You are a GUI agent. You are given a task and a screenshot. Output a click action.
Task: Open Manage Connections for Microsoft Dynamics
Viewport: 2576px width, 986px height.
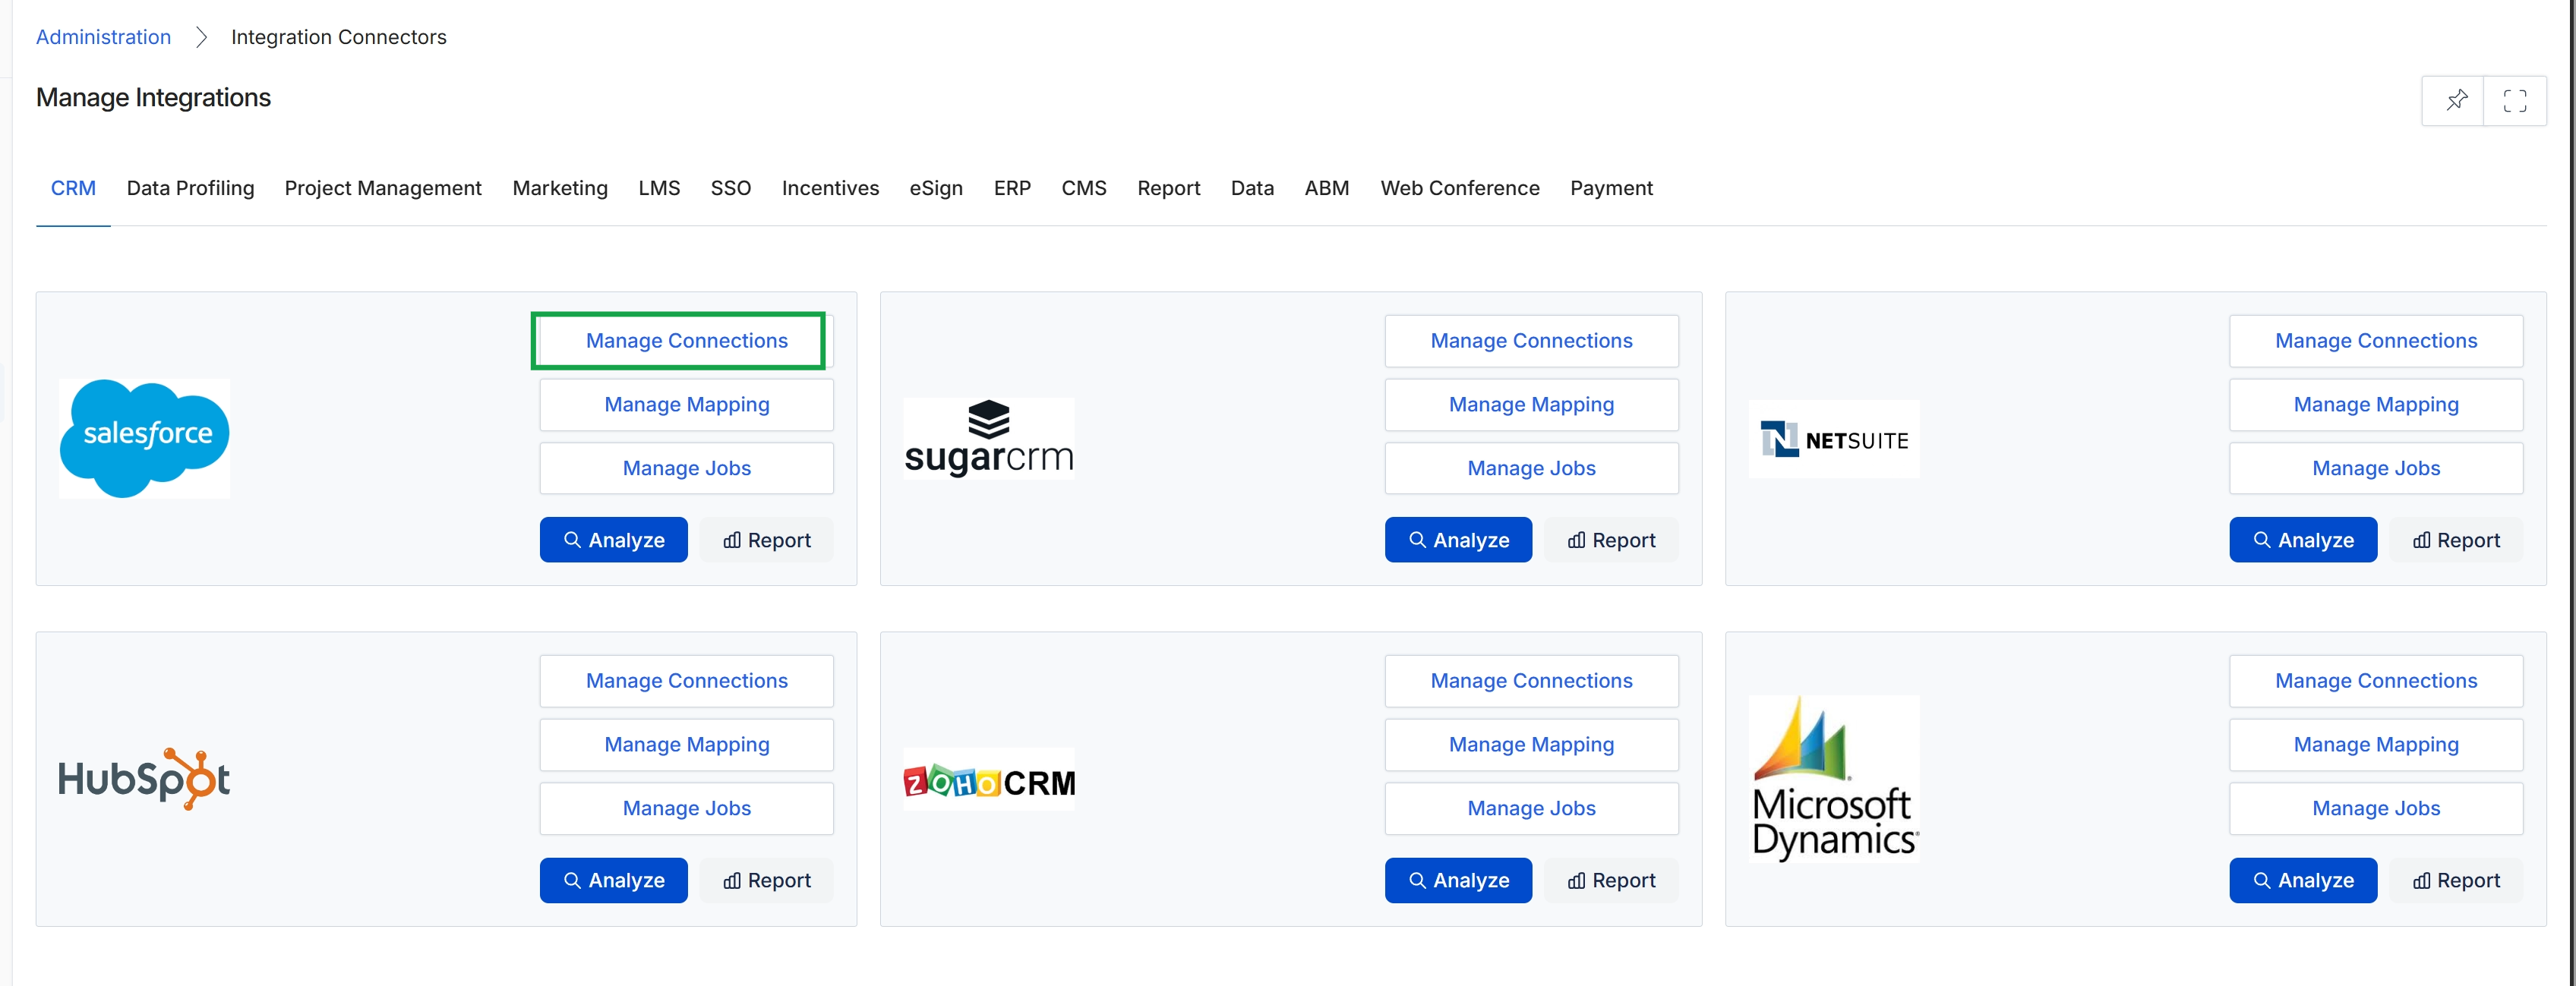(x=2376, y=682)
